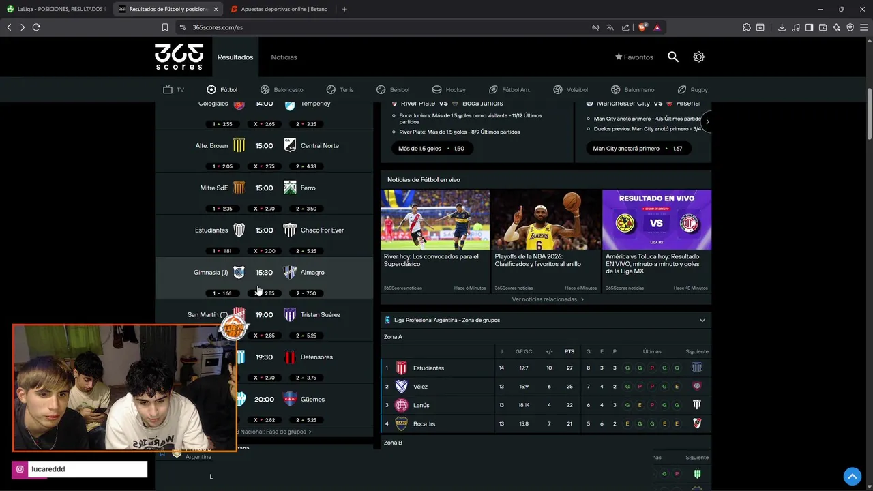Click the Vélez crest in Zona A table

(x=402, y=387)
